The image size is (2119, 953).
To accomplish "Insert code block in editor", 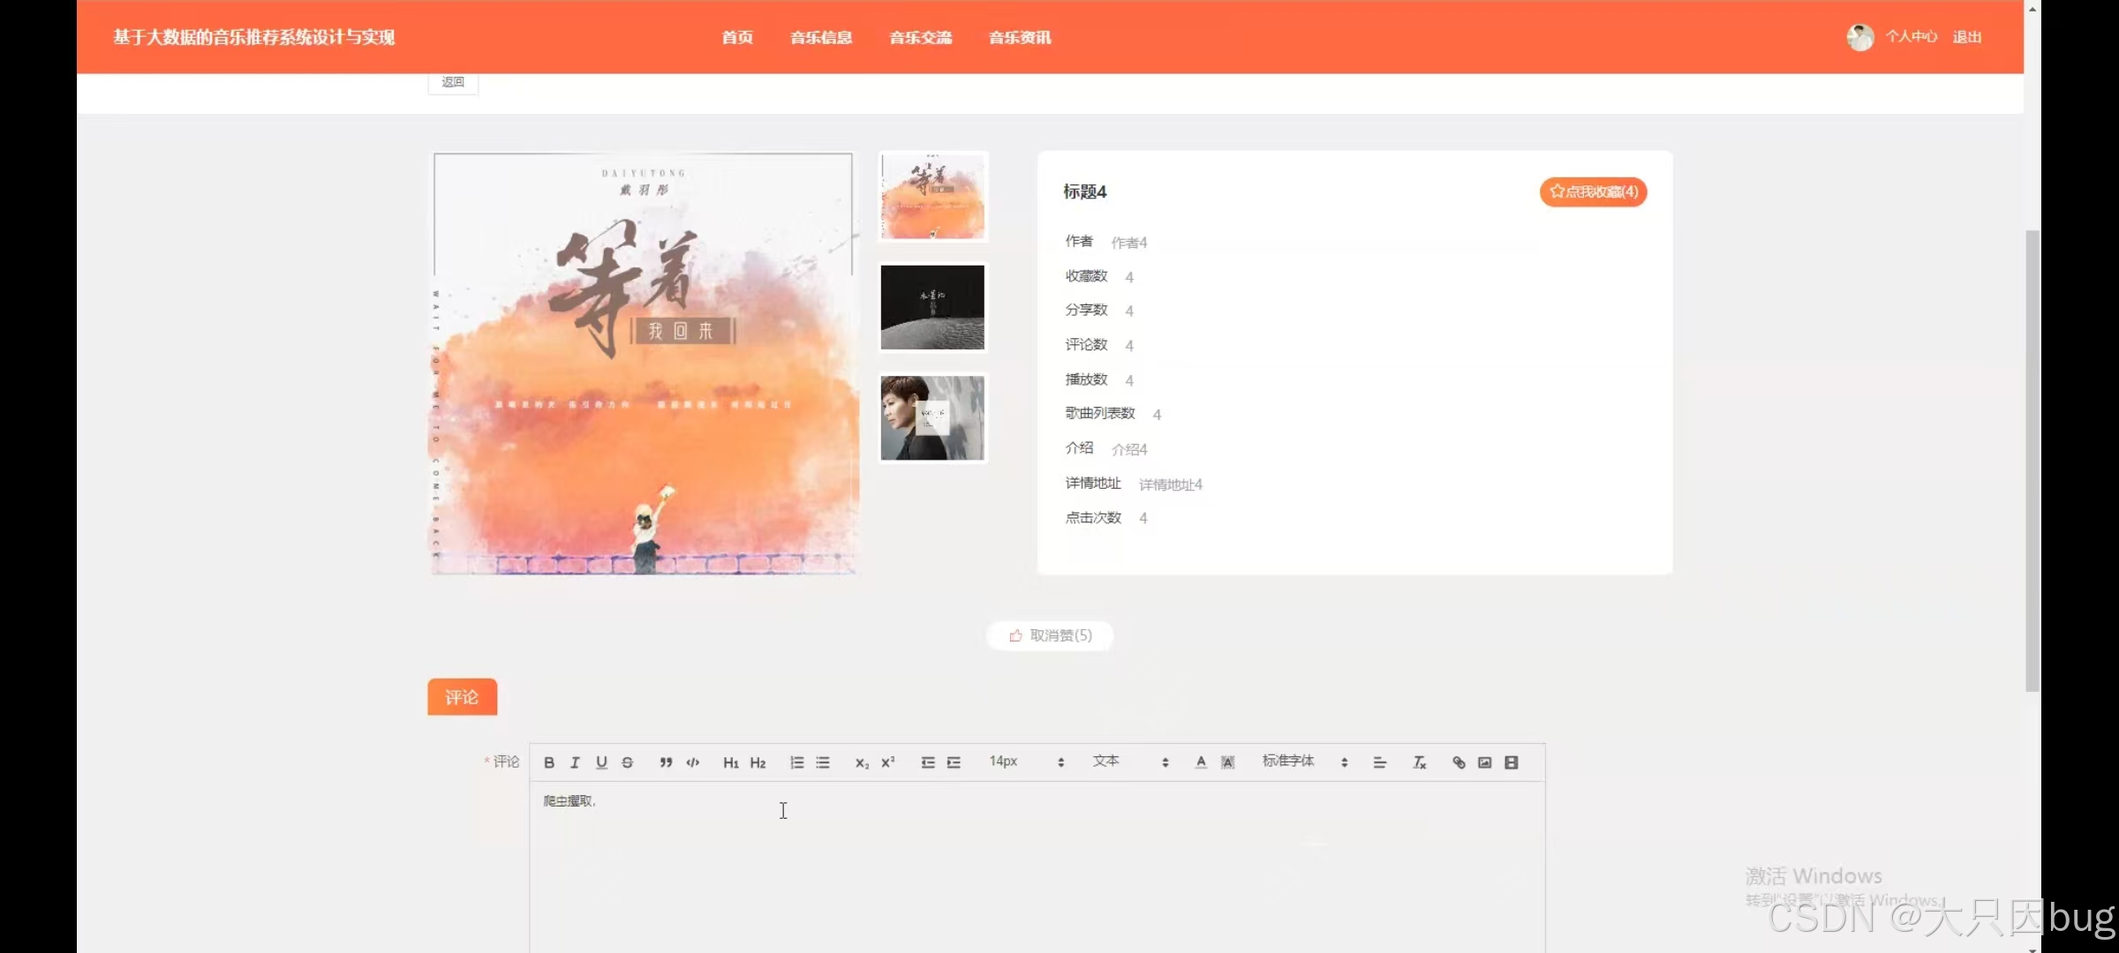I will click(x=693, y=762).
